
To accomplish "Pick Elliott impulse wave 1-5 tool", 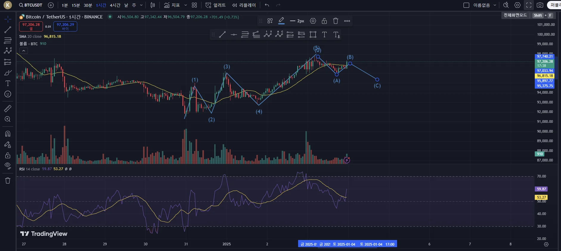I will (268, 34).
